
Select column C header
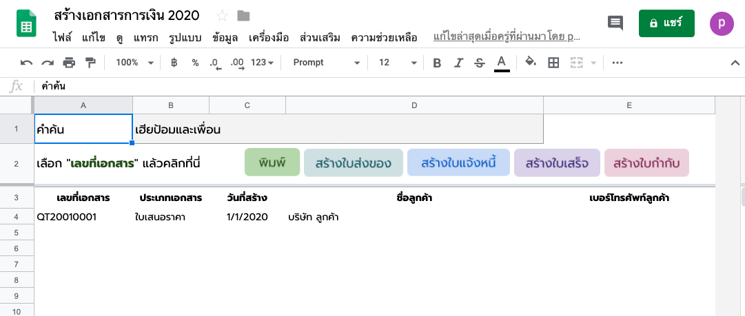pos(247,105)
